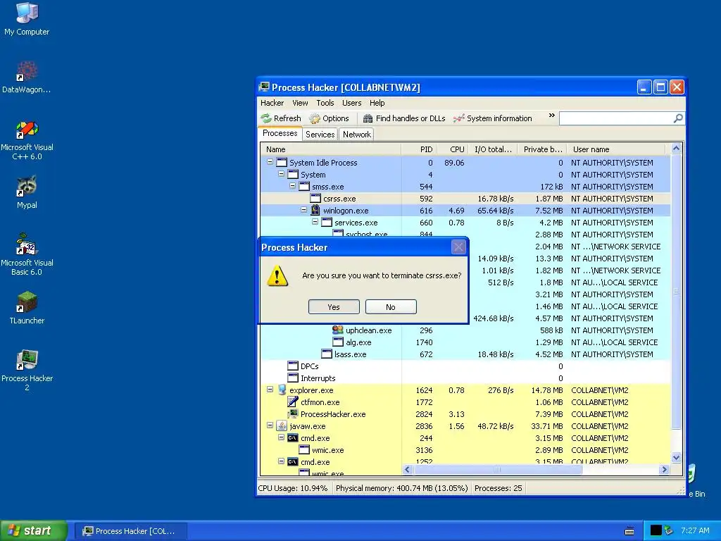Select the Interrupts row
Screen dimensions: 721x541
pyautogui.click(x=465, y=378)
